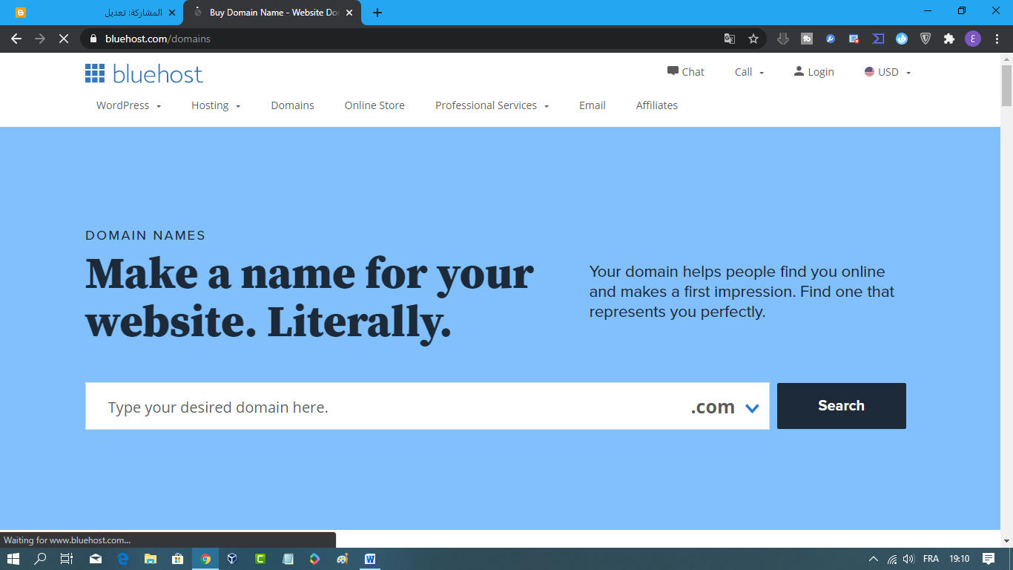Open the Call dropdown
Image resolution: width=1013 pixels, height=570 pixels.
(x=749, y=72)
